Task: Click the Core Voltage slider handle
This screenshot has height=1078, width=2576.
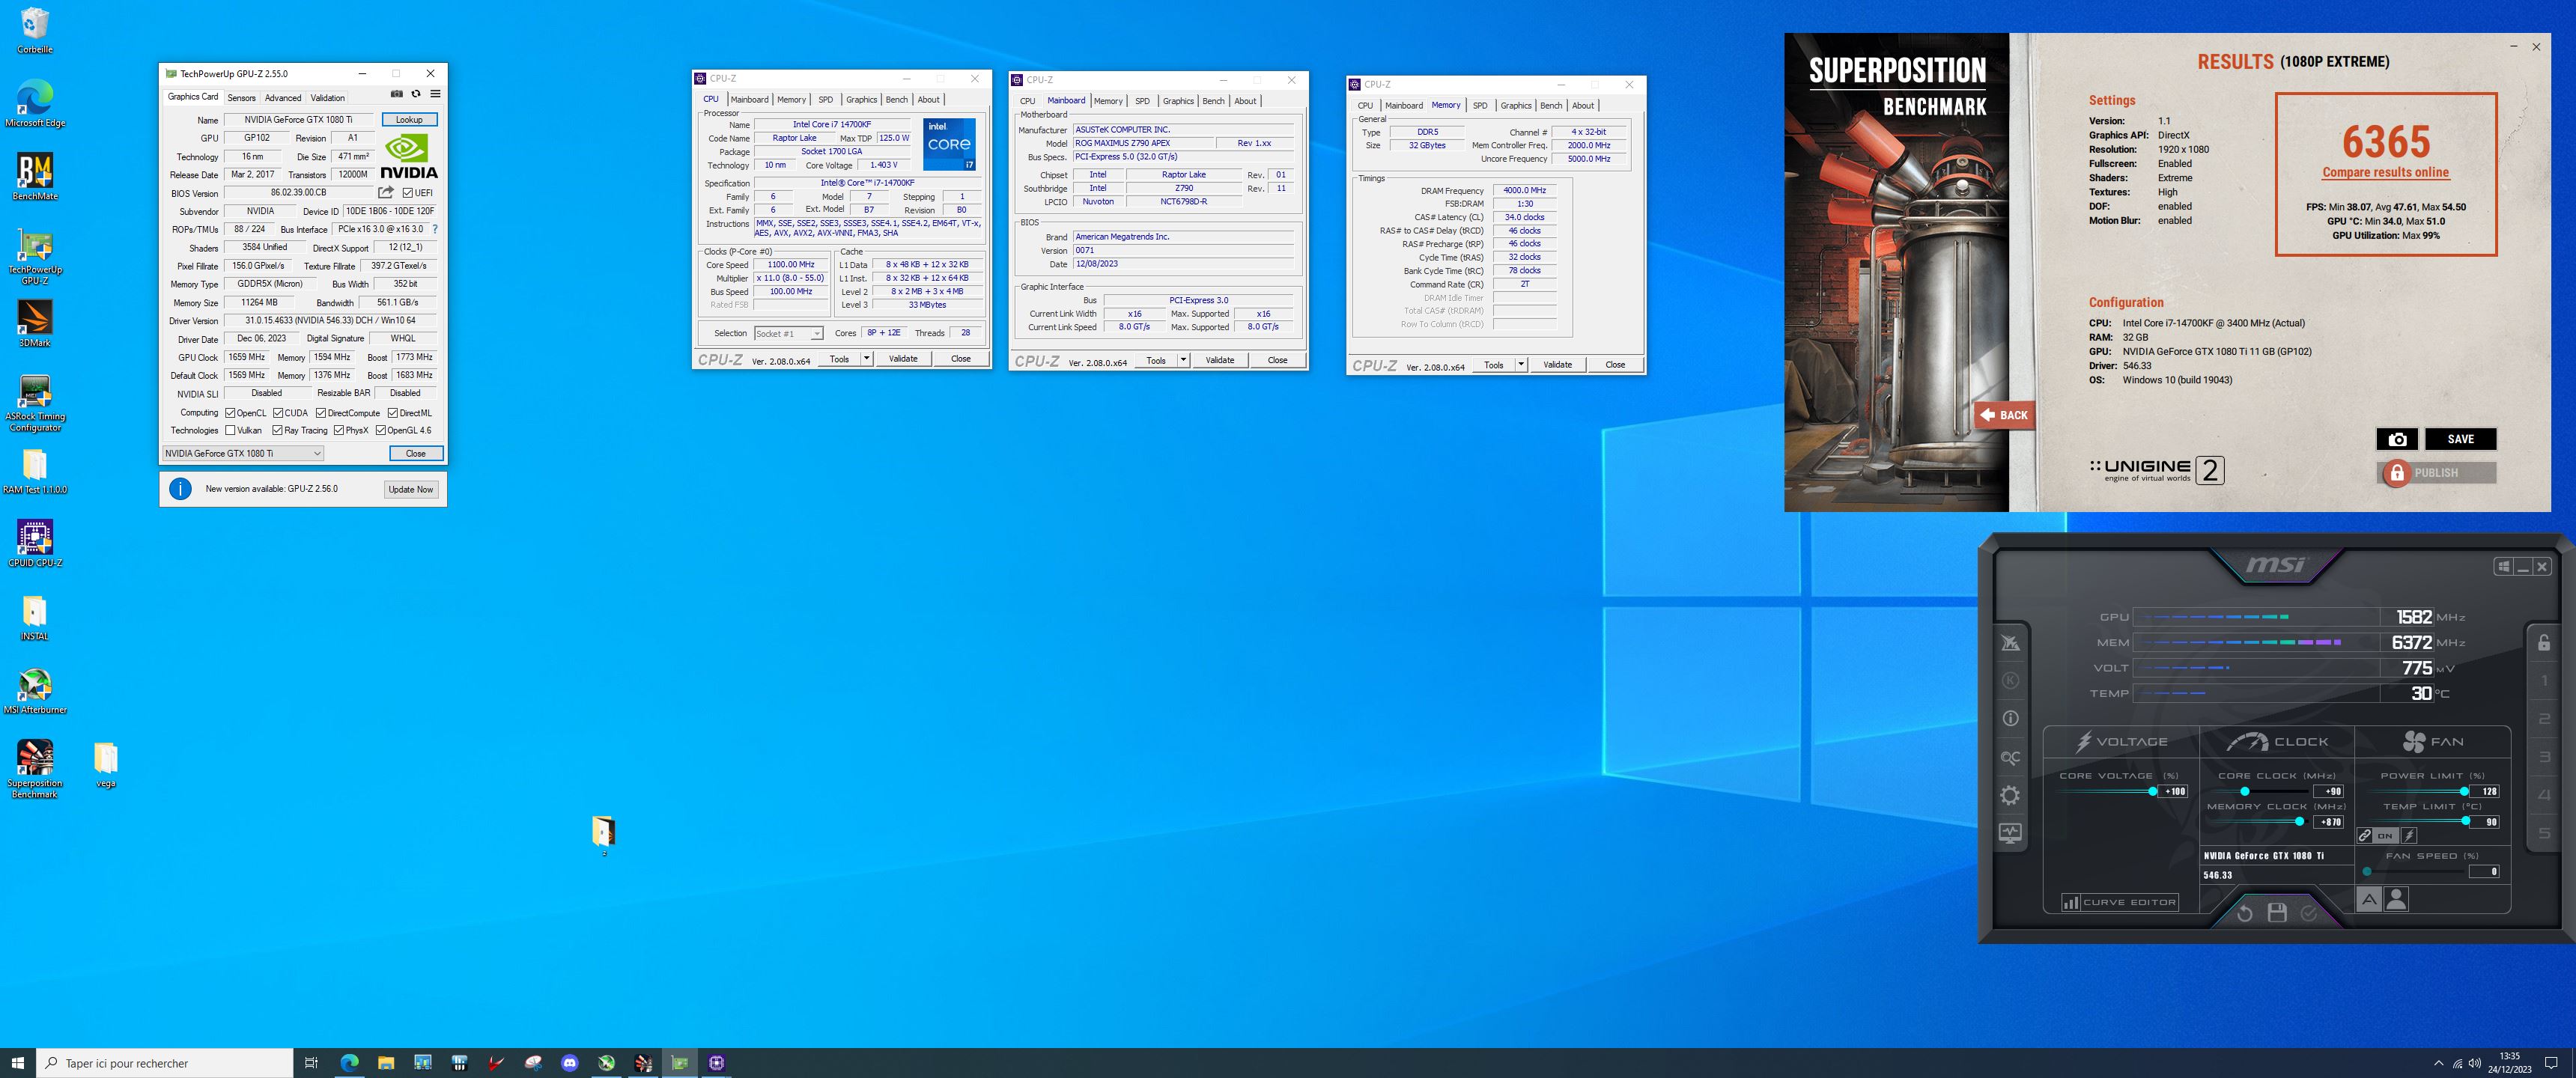Action: (2152, 791)
